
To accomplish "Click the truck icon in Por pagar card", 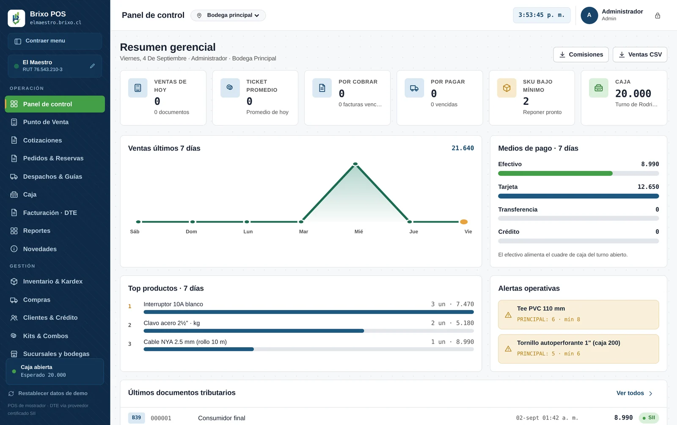I will tap(414, 88).
